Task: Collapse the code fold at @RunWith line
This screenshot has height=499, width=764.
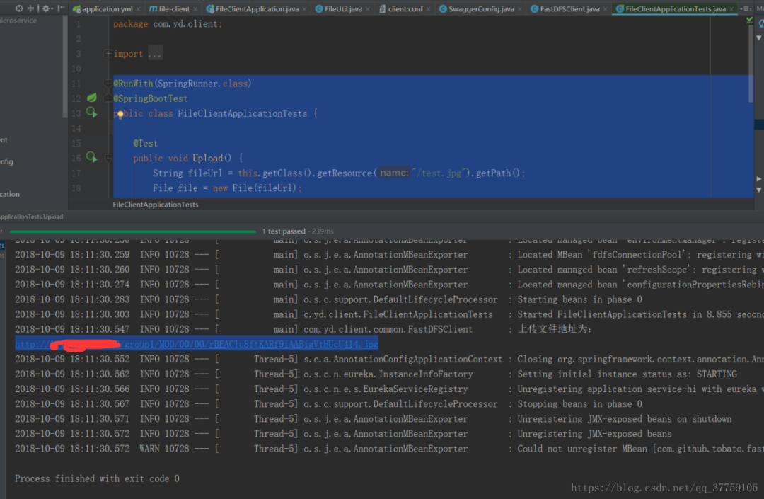Action: (x=109, y=83)
